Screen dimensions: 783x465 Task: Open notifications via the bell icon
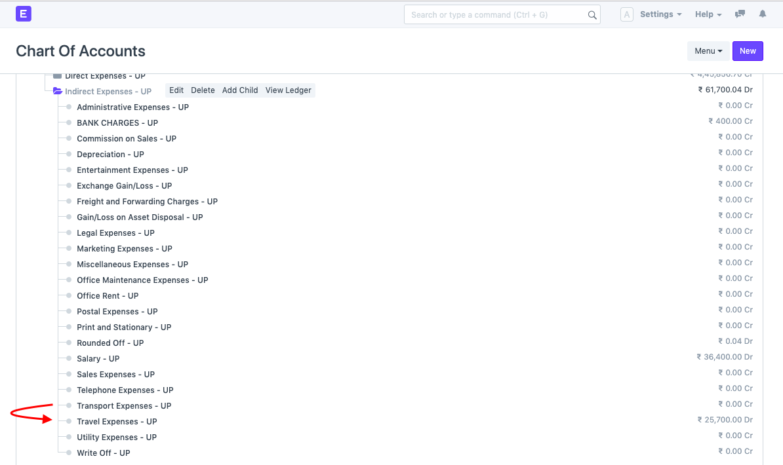pos(762,14)
